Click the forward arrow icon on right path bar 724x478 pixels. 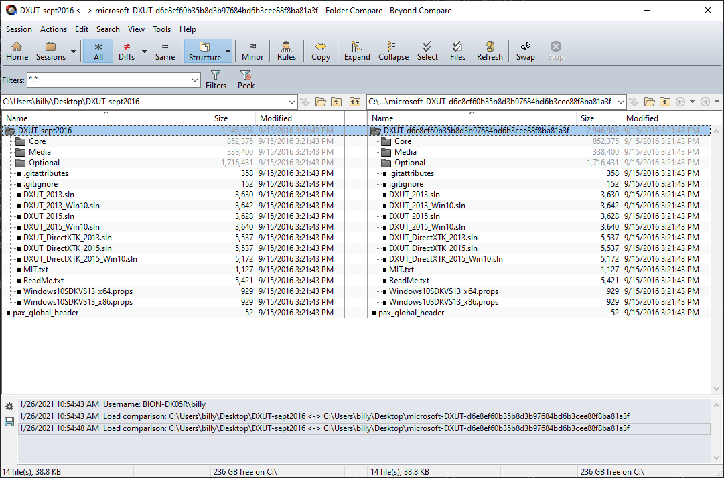tap(705, 102)
